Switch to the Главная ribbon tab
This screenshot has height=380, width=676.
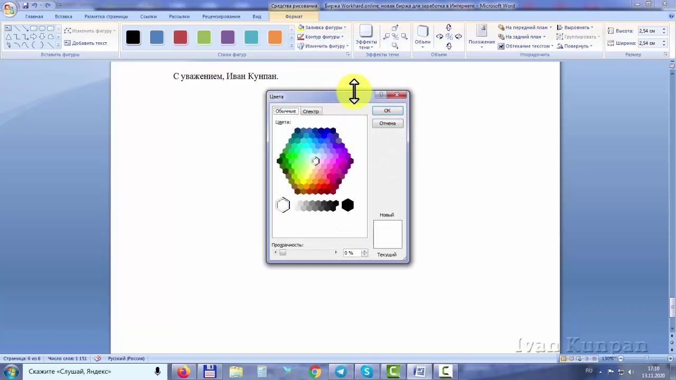pos(34,16)
